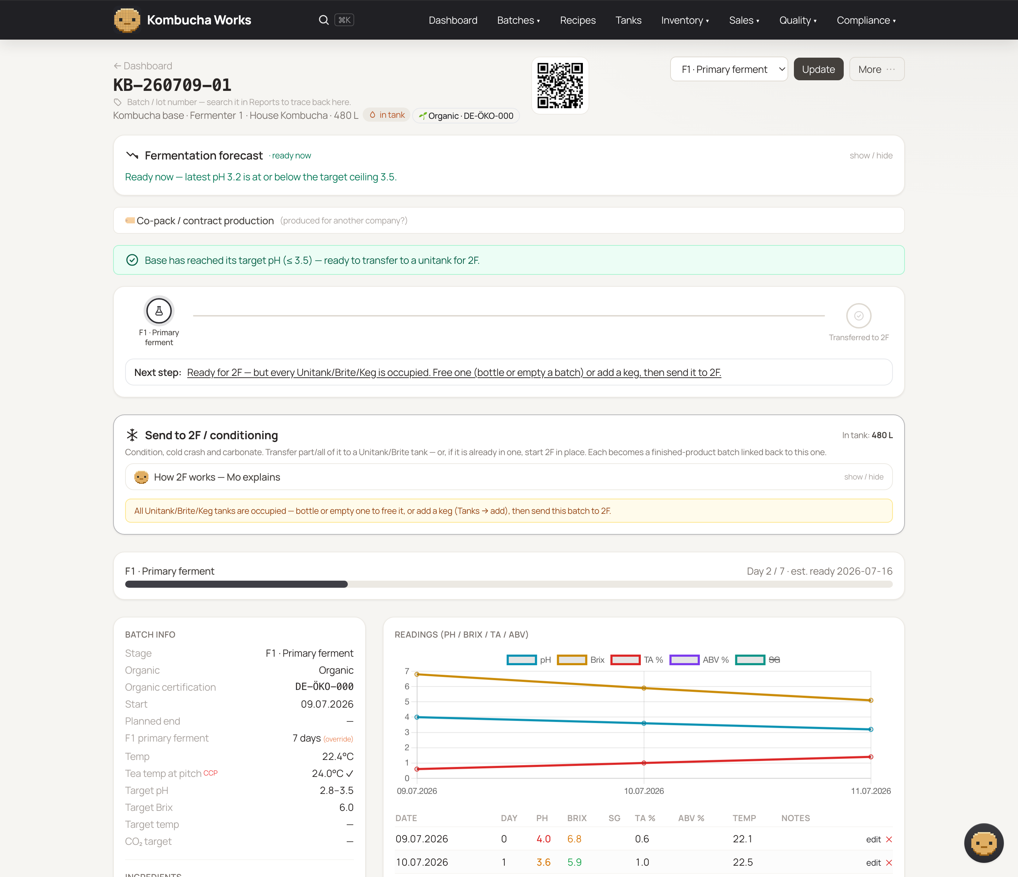Click the co-pack label icon
This screenshot has height=877, width=1018.
[x=130, y=220]
